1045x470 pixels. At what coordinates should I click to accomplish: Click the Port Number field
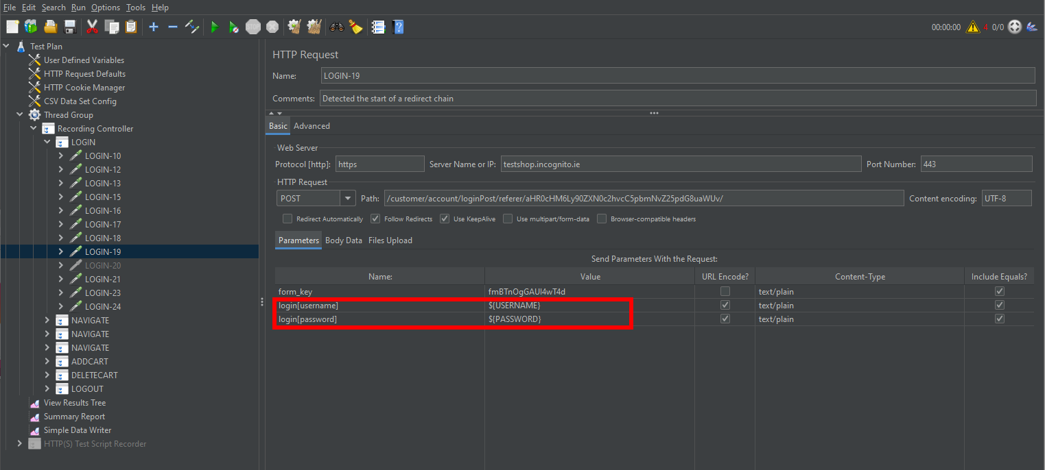(x=976, y=164)
